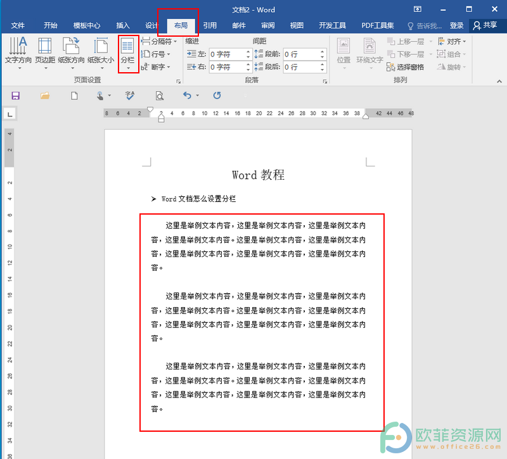The width and height of the screenshot is (507, 459).
Task: Click 上移一层 bring forward
Action: coord(406,41)
